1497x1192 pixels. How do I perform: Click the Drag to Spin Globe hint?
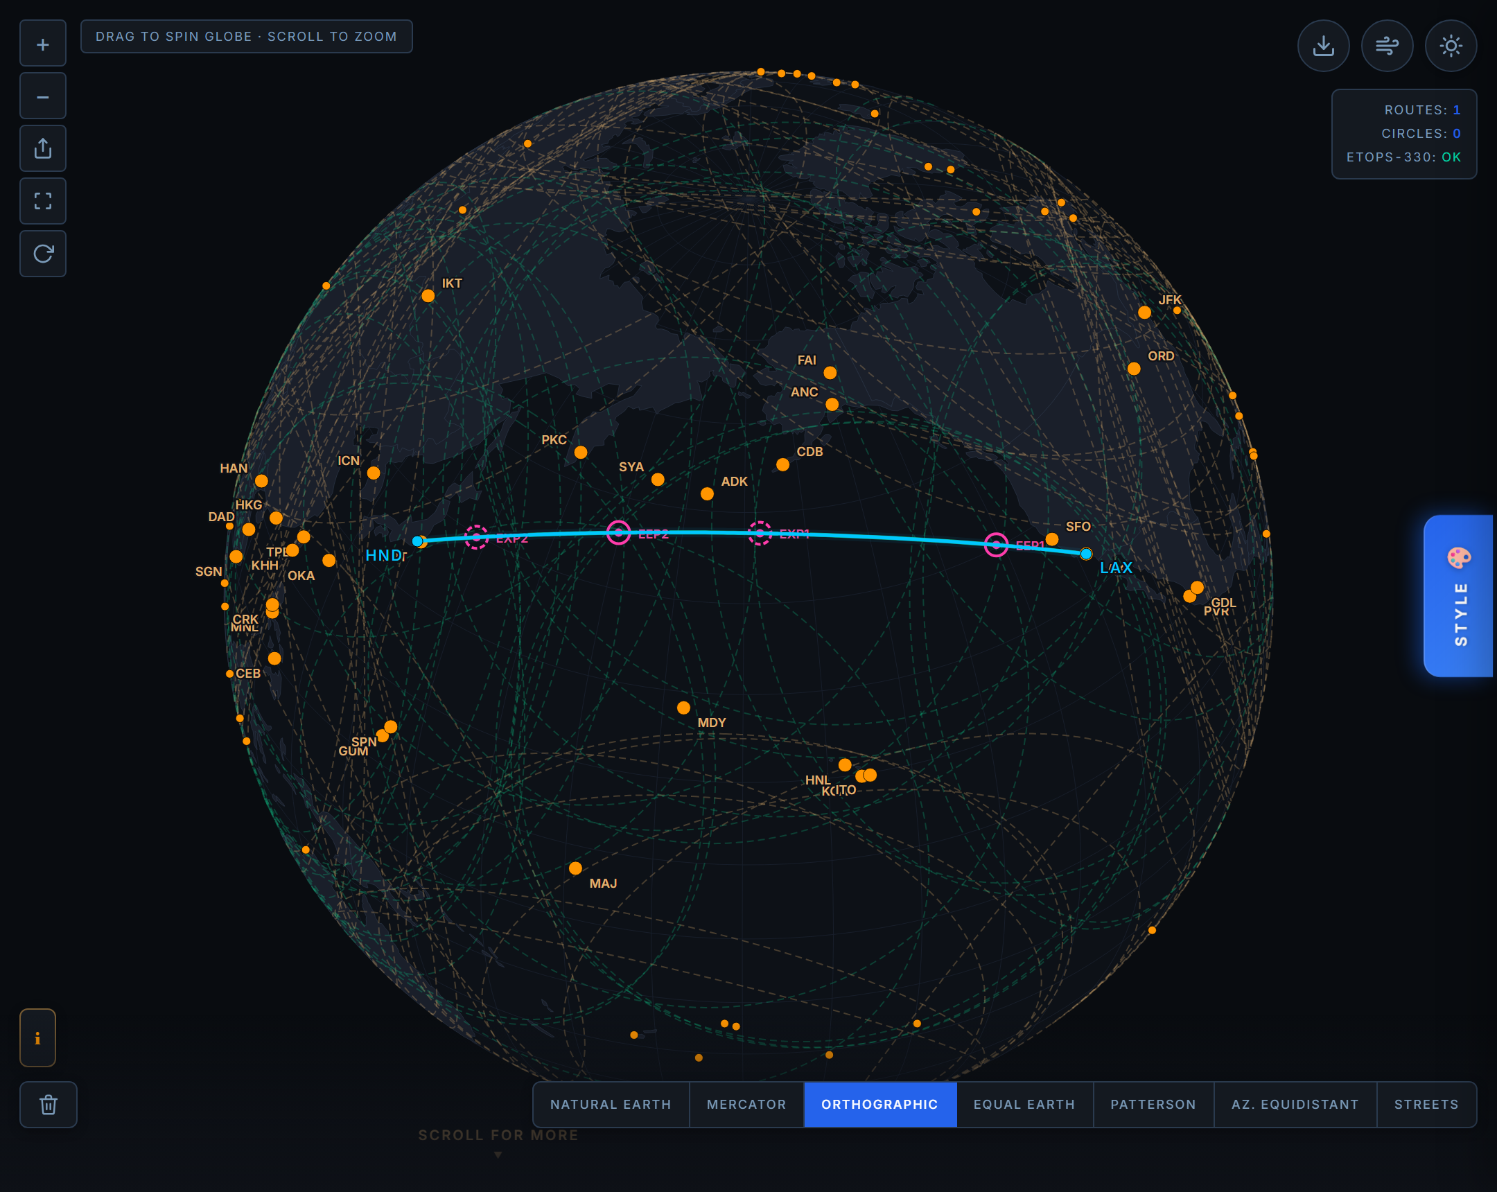pyautogui.click(x=247, y=36)
